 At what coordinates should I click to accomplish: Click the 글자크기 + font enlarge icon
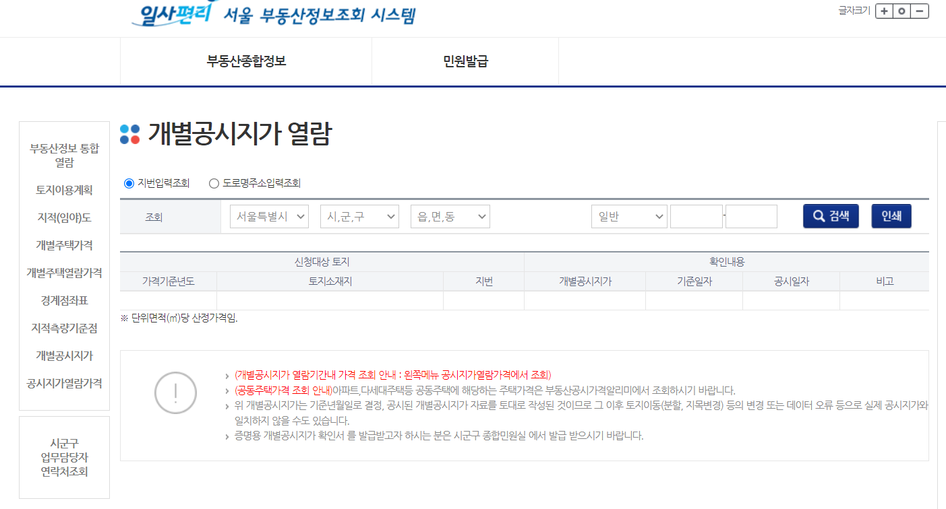point(884,11)
